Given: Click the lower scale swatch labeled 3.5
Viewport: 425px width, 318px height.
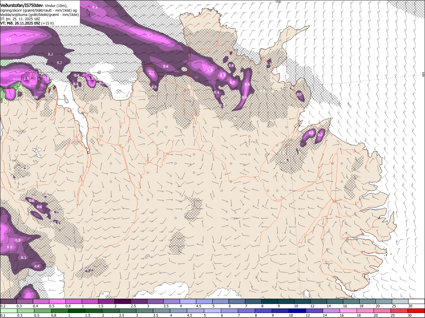Looking at the screenshot, I should click(162, 311).
